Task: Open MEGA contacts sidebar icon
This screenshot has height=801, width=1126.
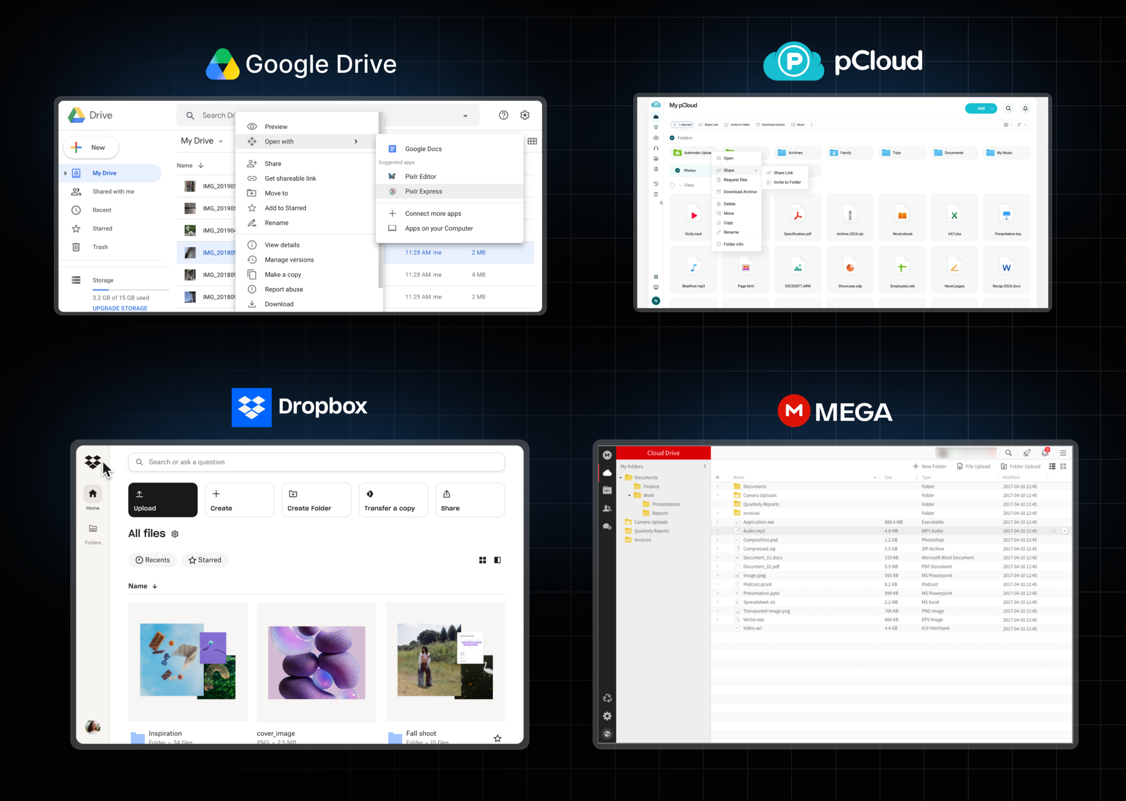Action: pos(607,508)
